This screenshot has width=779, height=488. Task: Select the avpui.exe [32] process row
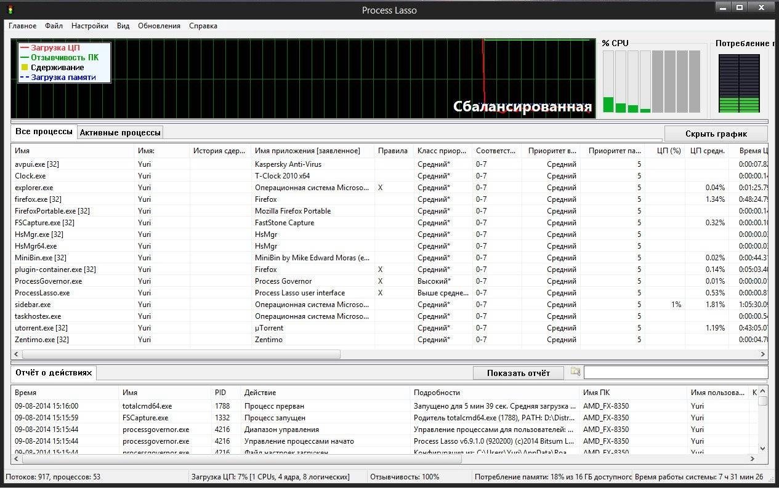[x=389, y=164]
